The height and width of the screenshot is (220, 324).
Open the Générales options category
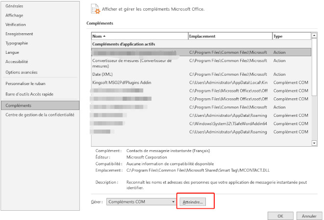click(x=14, y=6)
